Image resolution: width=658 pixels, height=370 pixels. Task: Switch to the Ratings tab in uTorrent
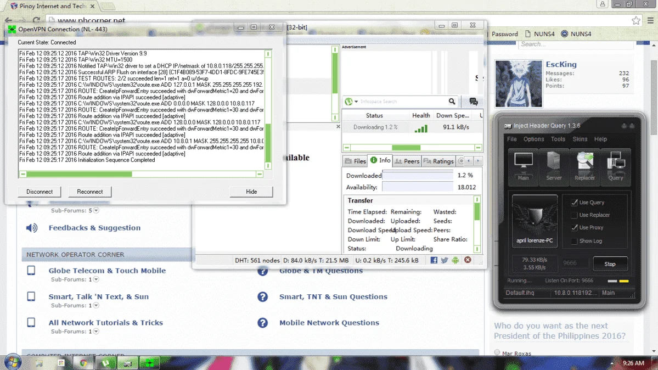(x=438, y=161)
